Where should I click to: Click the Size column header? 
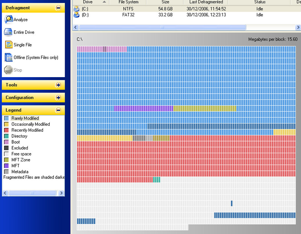[165, 2]
